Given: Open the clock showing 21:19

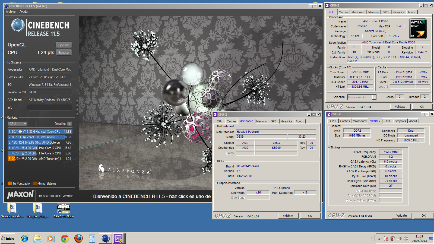Looking at the screenshot, I should pyautogui.click(x=419, y=239).
